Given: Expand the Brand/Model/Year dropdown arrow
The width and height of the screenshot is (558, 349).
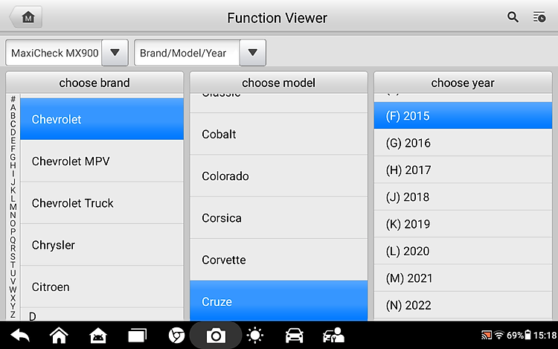Looking at the screenshot, I should tap(253, 53).
